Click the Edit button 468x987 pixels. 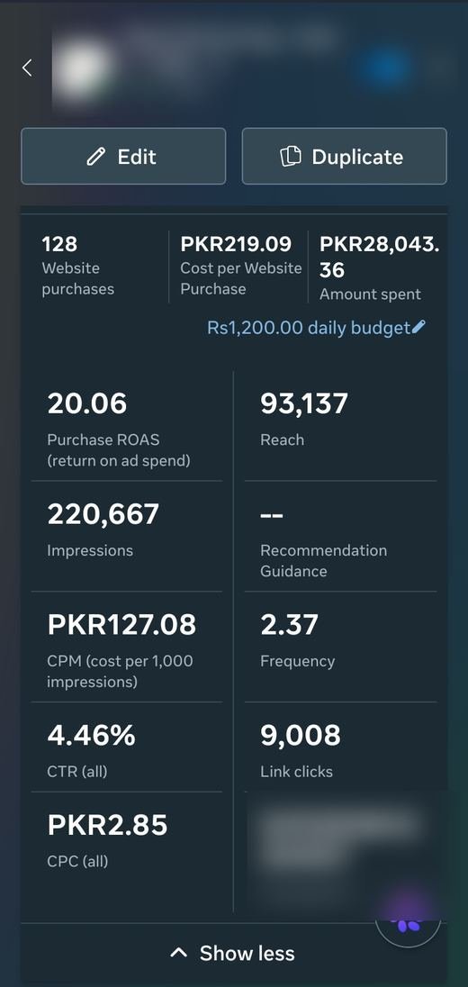click(x=123, y=156)
